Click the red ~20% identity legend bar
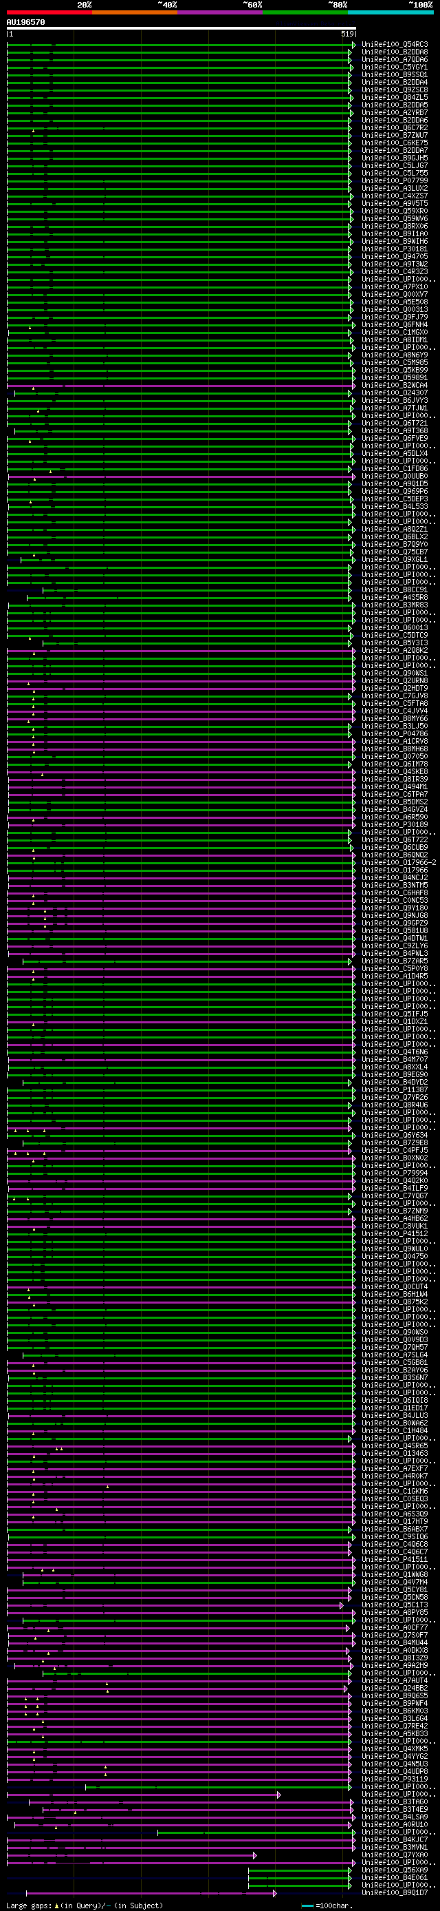 [x=49, y=12]
